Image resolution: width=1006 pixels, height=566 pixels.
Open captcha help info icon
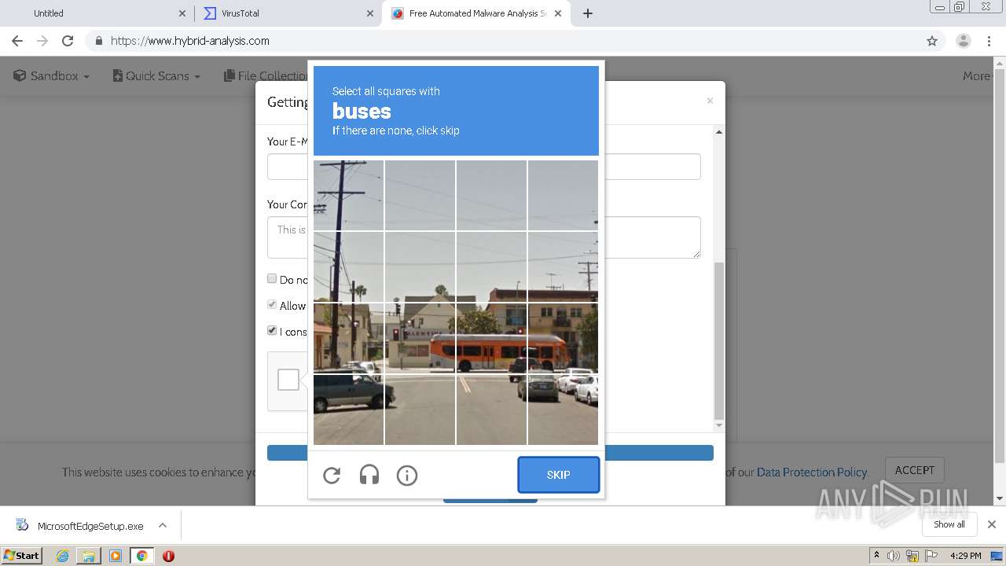[x=407, y=475]
